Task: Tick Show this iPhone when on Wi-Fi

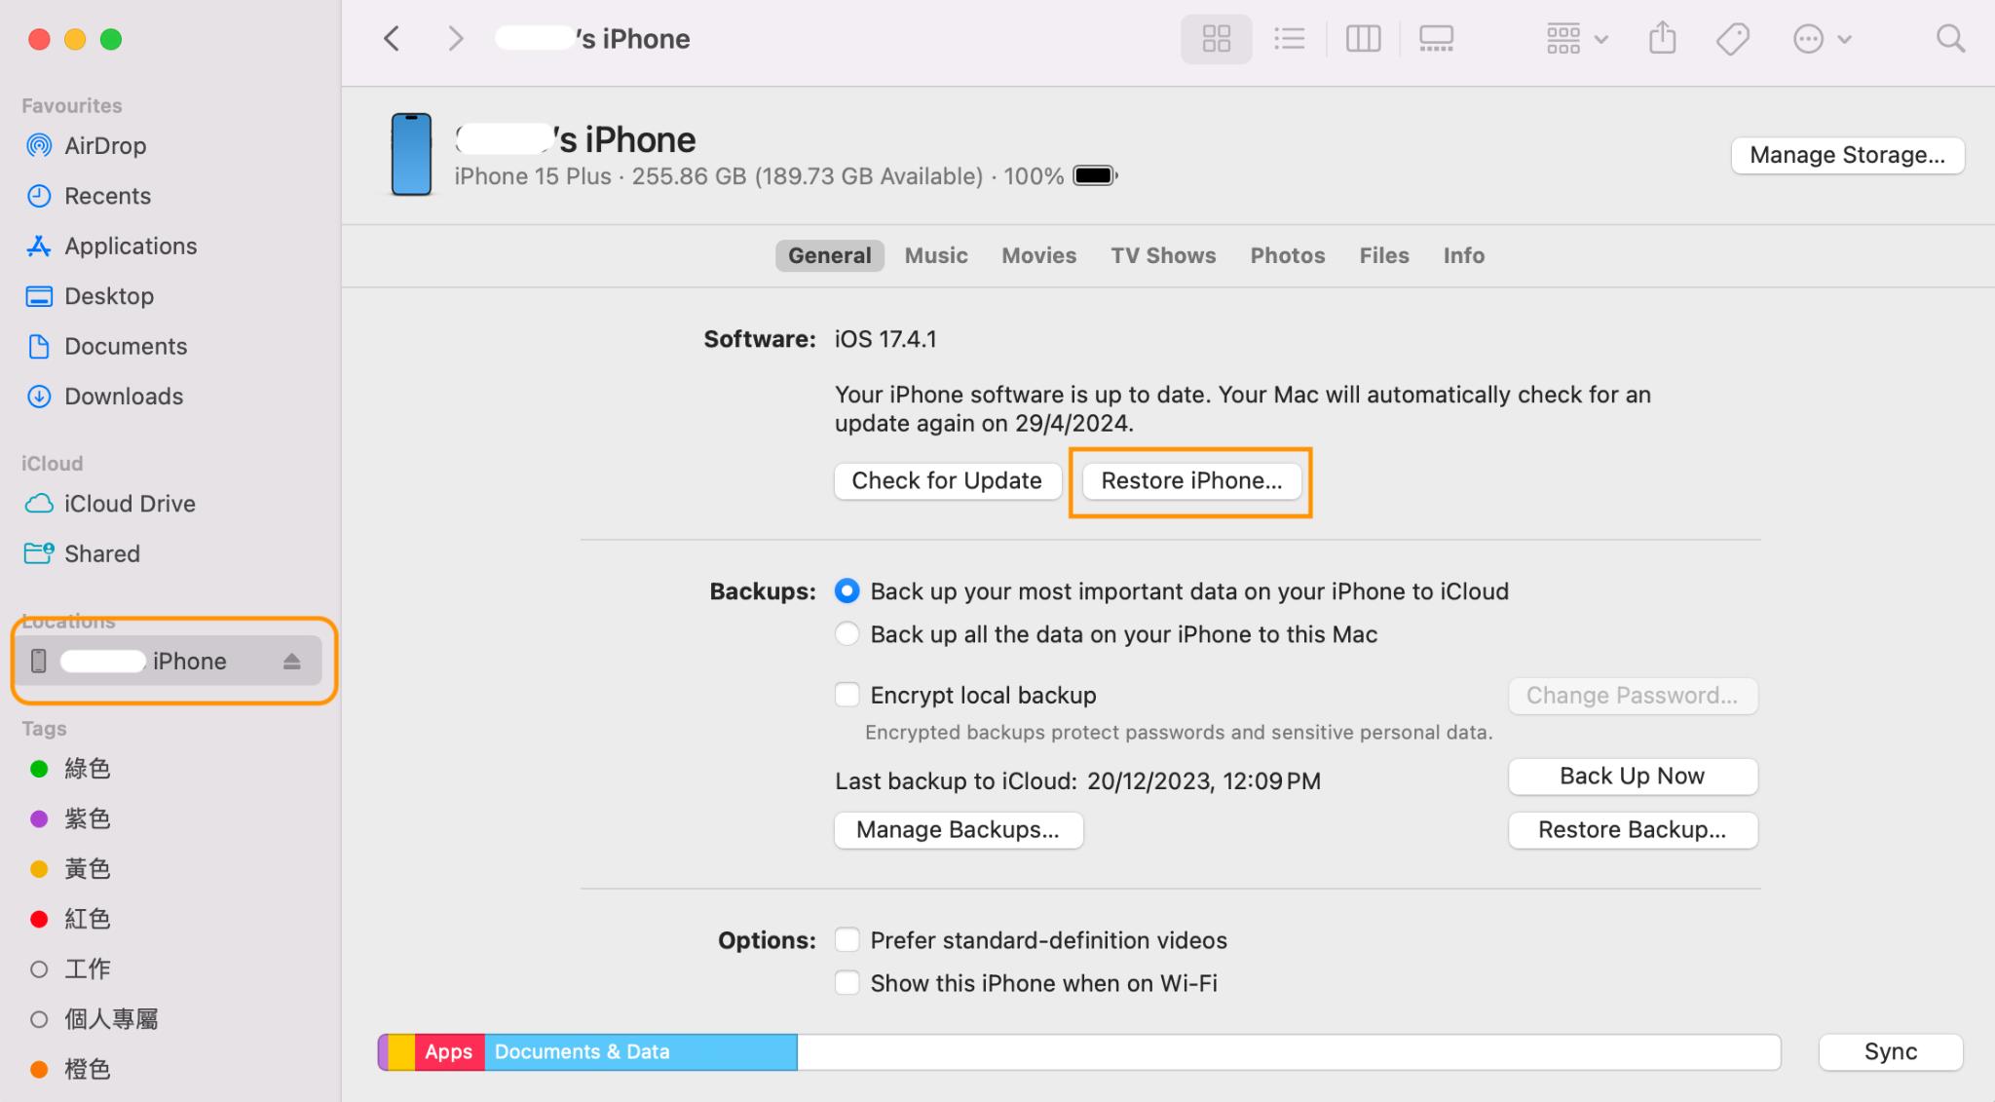Action: tap(847, 983)
